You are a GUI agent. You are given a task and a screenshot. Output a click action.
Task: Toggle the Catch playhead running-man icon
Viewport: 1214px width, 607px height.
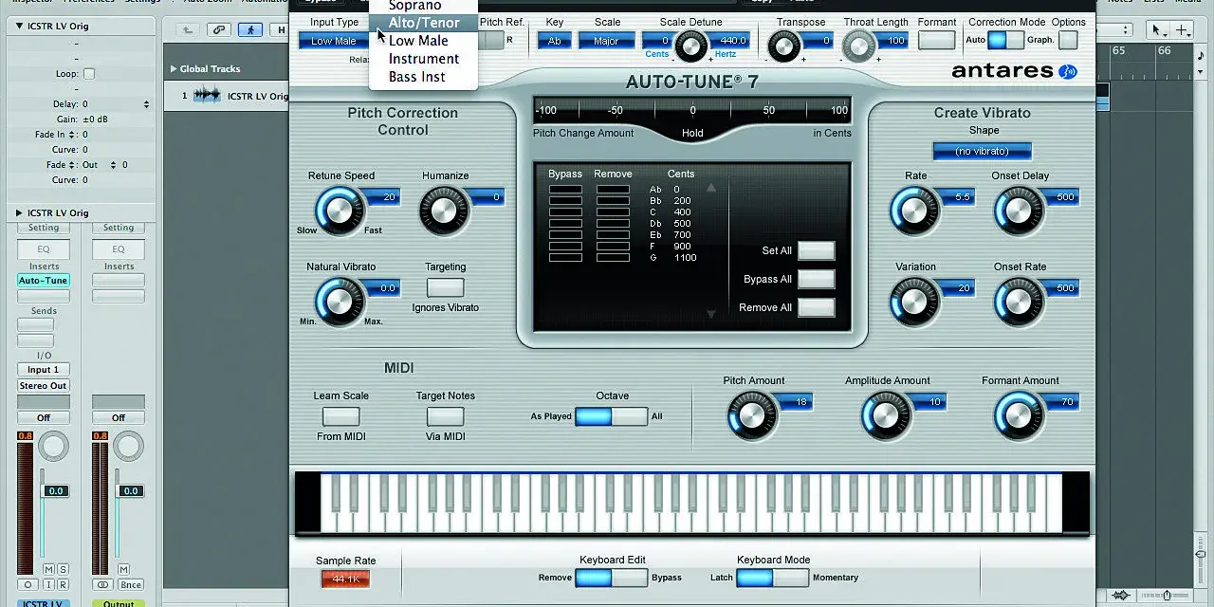pos(250,30)
